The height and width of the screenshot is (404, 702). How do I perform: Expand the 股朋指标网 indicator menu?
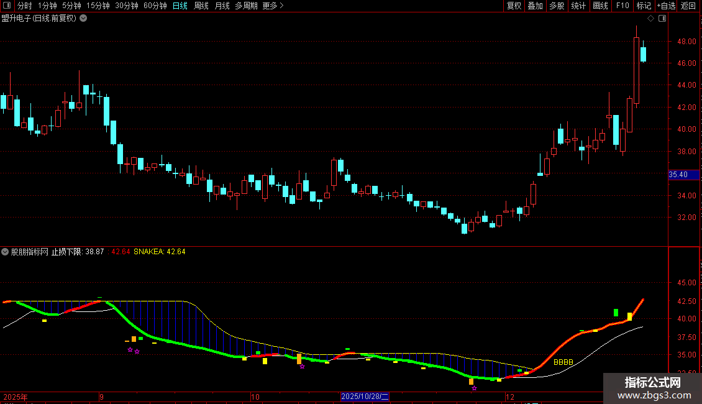click(5, 252)
